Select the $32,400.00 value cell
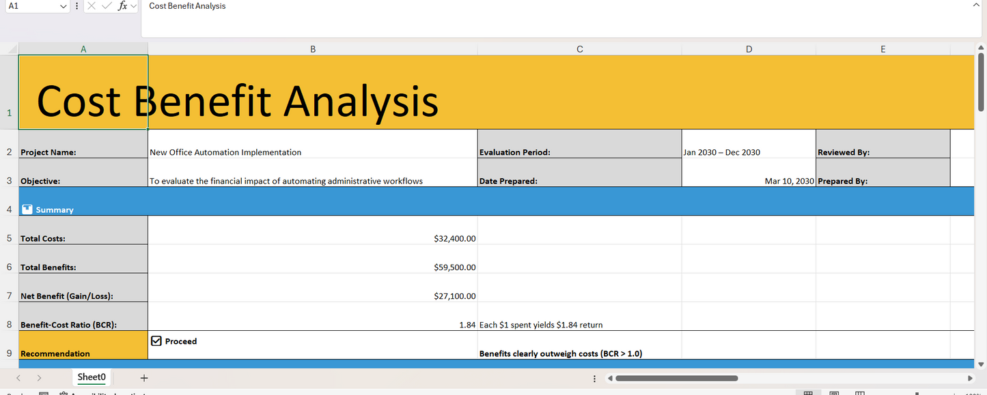The image size is (987, 395). [x=313, y=230]
